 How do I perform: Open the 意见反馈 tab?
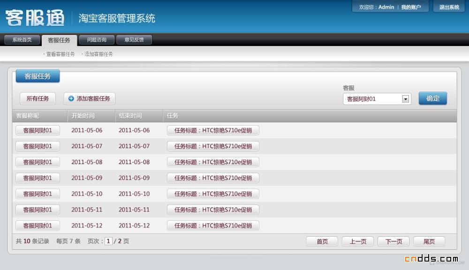134,40
